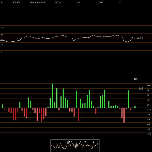This screenshot has height=152, width=152.
Task: Click the 50 level label on RSI axis
Action: [x=2, y=40]
